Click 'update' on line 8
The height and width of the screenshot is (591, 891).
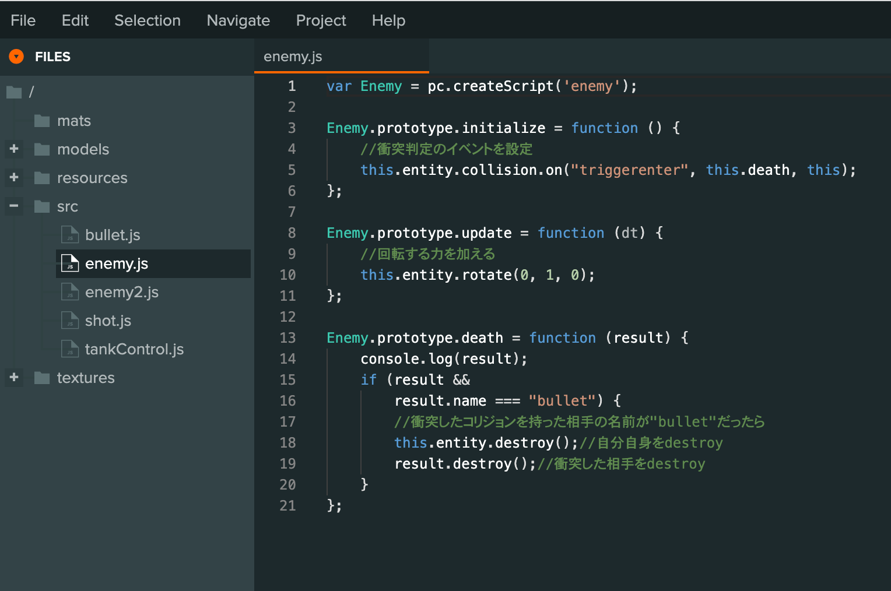(487, 233)
